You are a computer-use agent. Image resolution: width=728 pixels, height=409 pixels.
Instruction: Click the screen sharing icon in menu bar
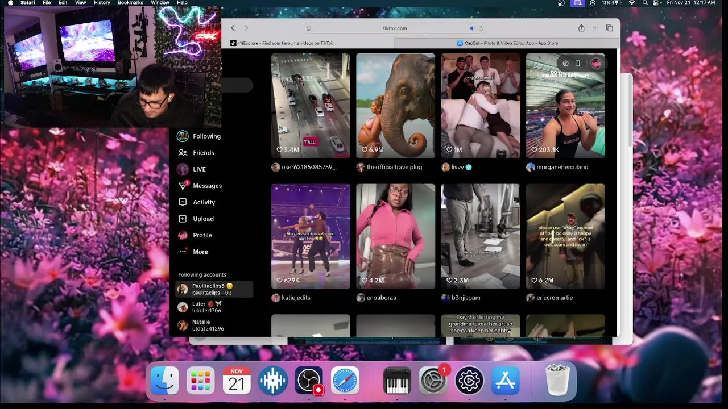tap(578, 3)
